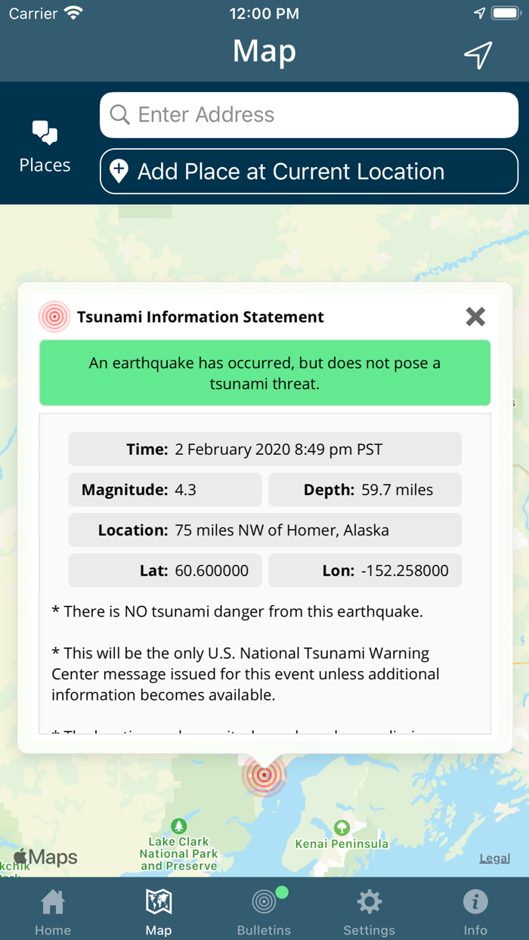Tap the Home house icon in tab bar

(x=52, y=901)
